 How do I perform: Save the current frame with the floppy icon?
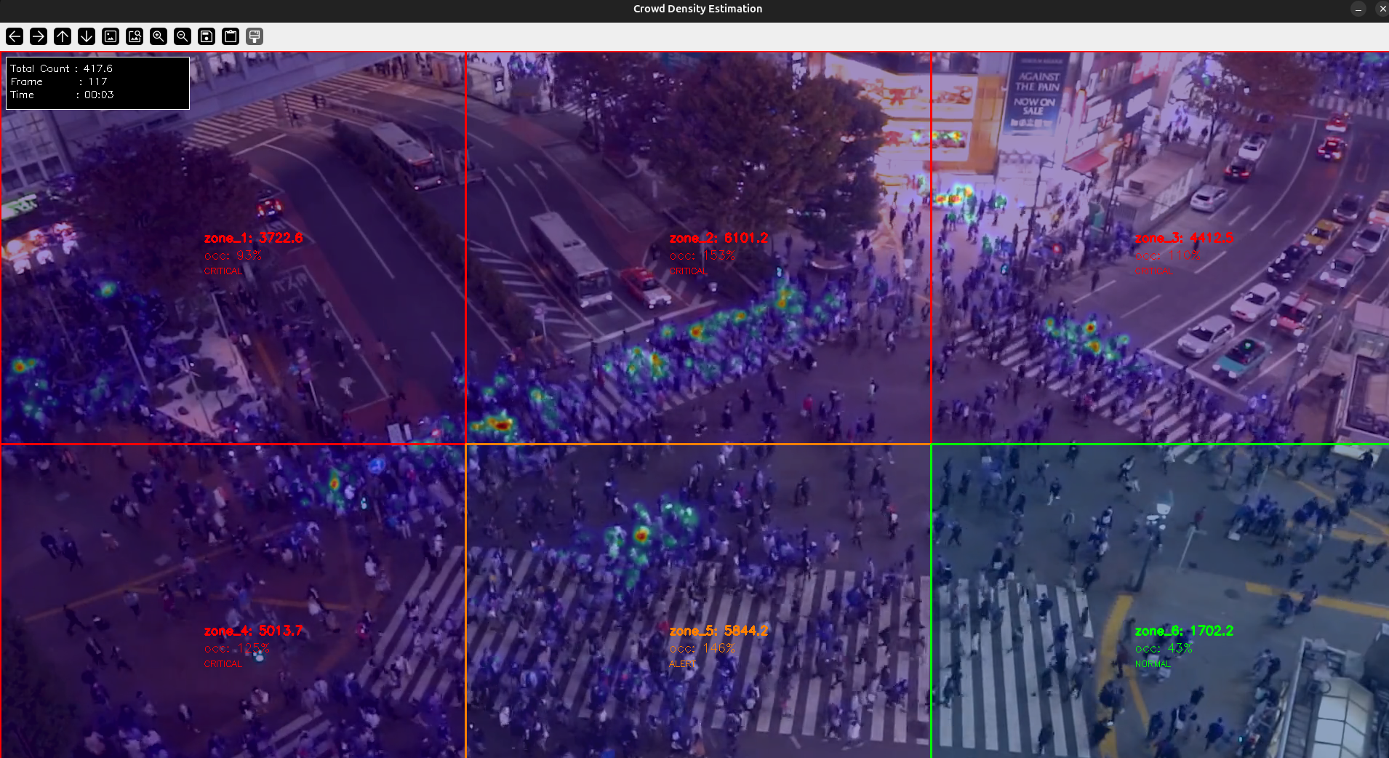click(206, 36)
